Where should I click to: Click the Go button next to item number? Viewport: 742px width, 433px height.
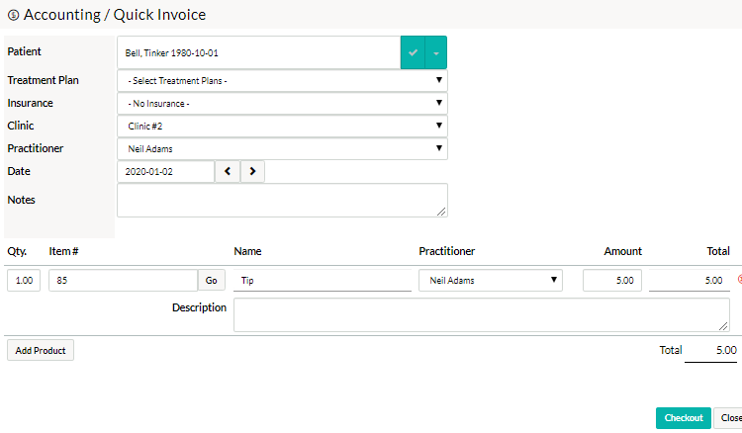pyautogui.click(x=211, y=281)
